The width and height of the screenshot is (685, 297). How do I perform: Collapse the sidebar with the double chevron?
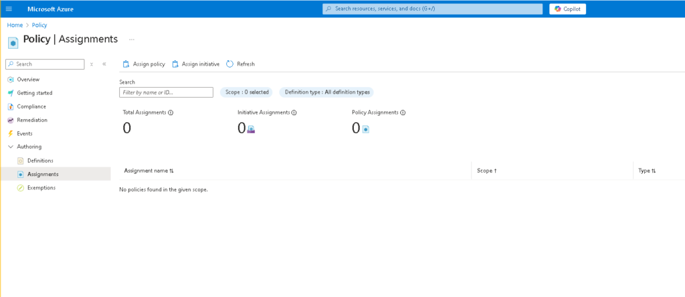(x=104, y=64)
